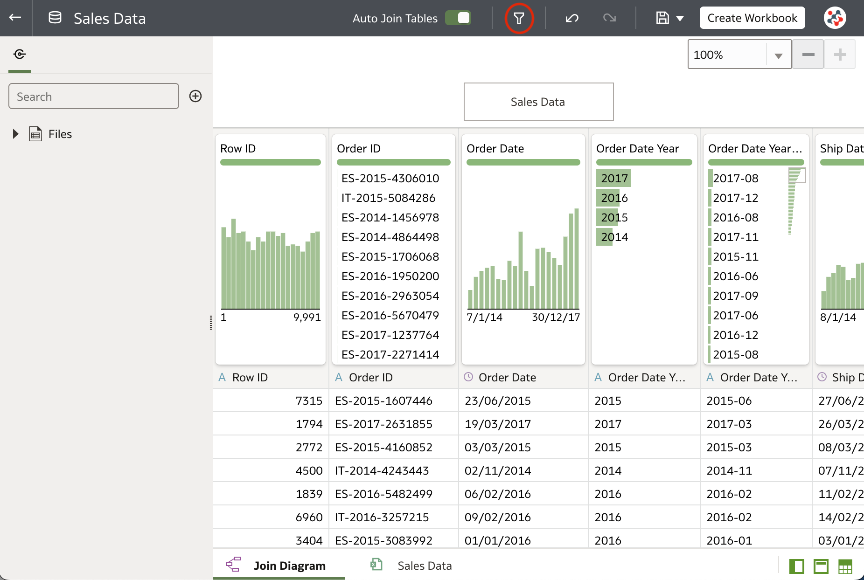The image size is (864, 580).
Task: Switch to the data grid view icon
Action: 845,566
